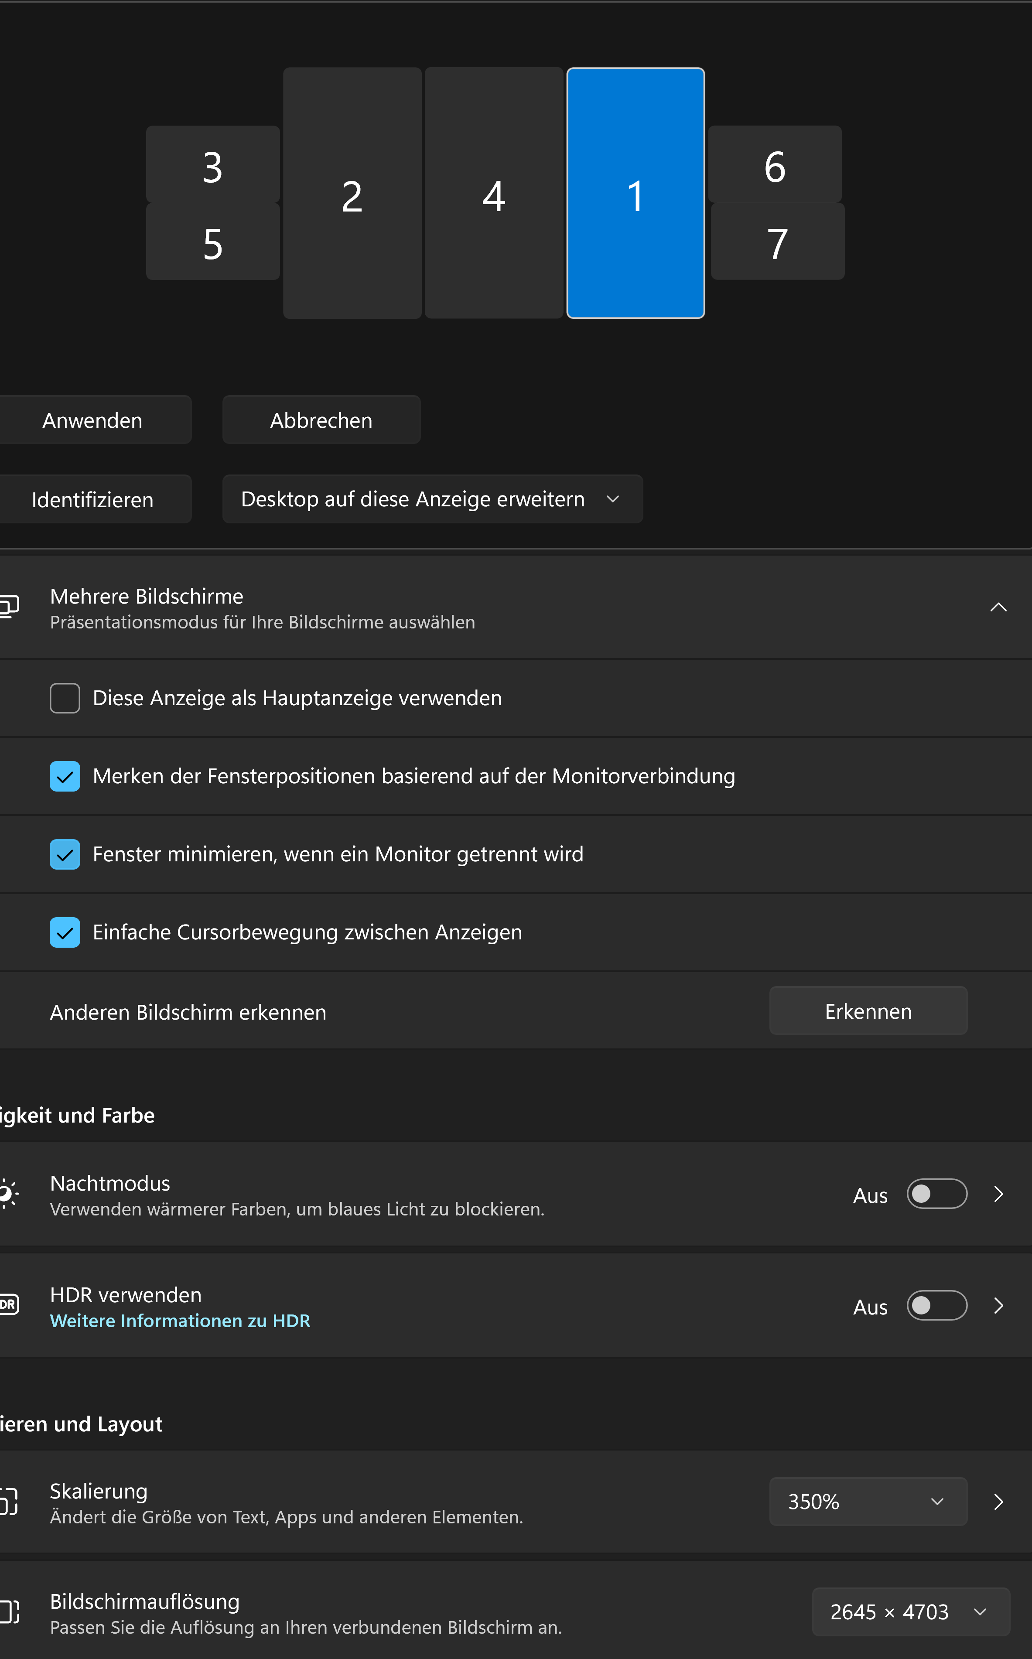Viewport: 1032px width, 1659px height.
Task: Select display monitor 4 thumbnail
Action: tap(493, 193)
